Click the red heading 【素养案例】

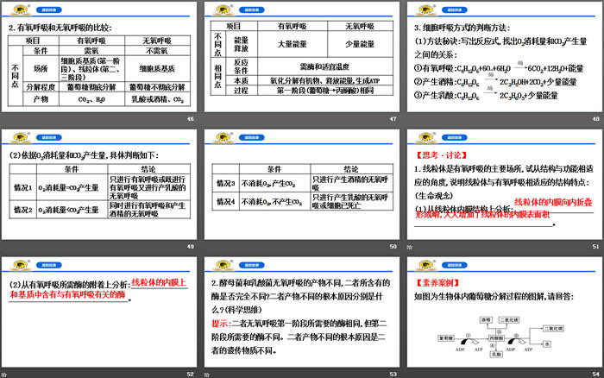point(437,283)
